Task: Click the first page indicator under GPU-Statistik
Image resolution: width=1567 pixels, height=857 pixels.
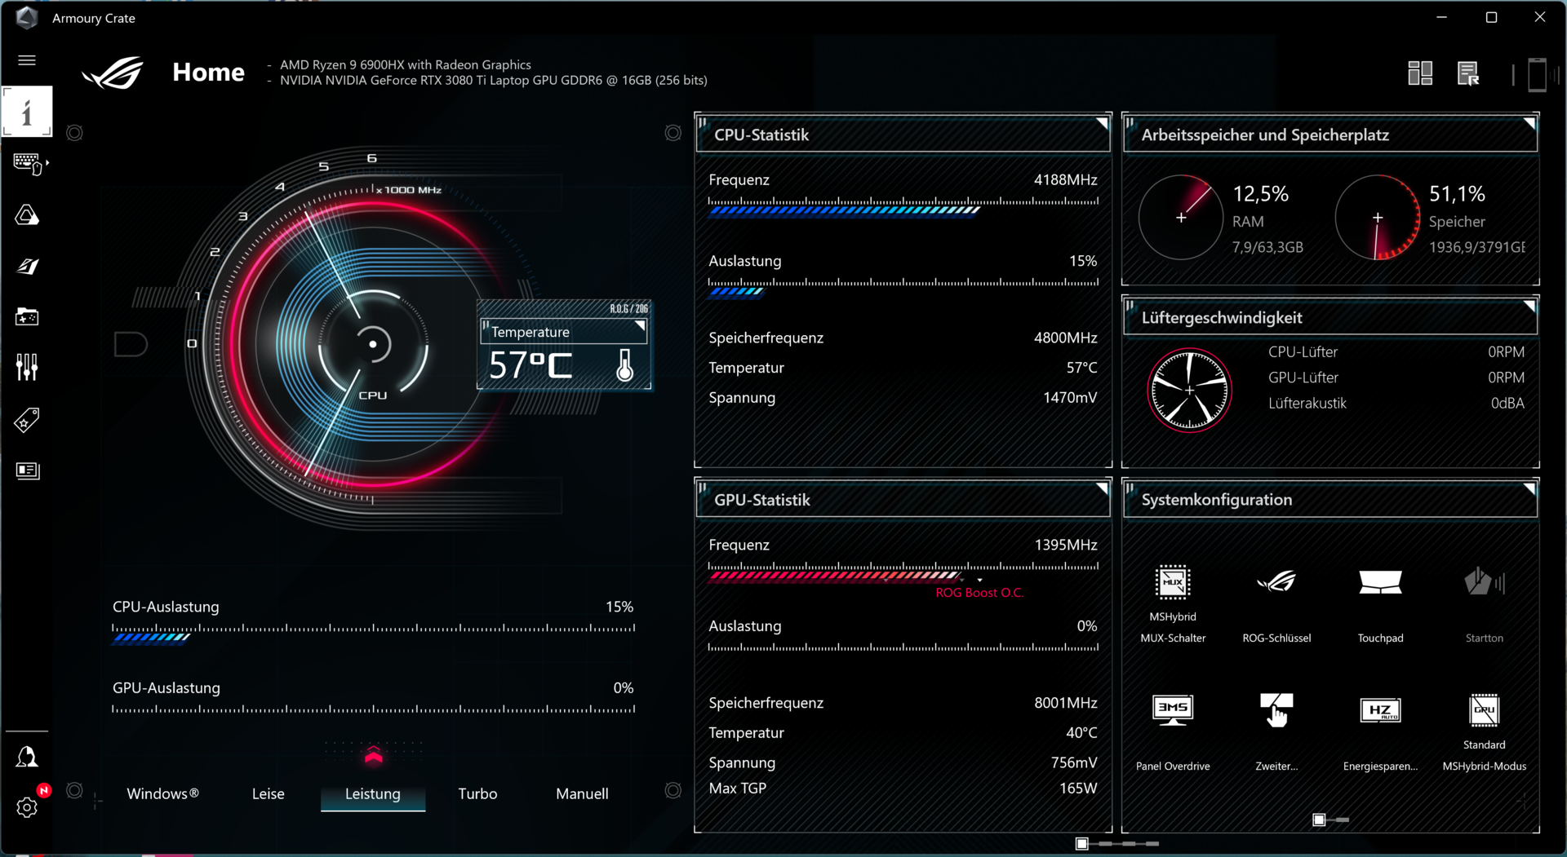Action: pos(1082,843)
